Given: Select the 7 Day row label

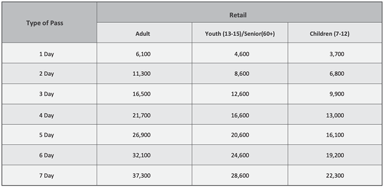Looking at the screenshot, I should pos(49,175).
